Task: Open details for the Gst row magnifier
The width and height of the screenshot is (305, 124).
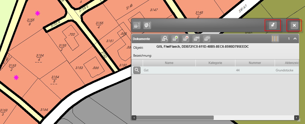Action: (x=137, y=70)
